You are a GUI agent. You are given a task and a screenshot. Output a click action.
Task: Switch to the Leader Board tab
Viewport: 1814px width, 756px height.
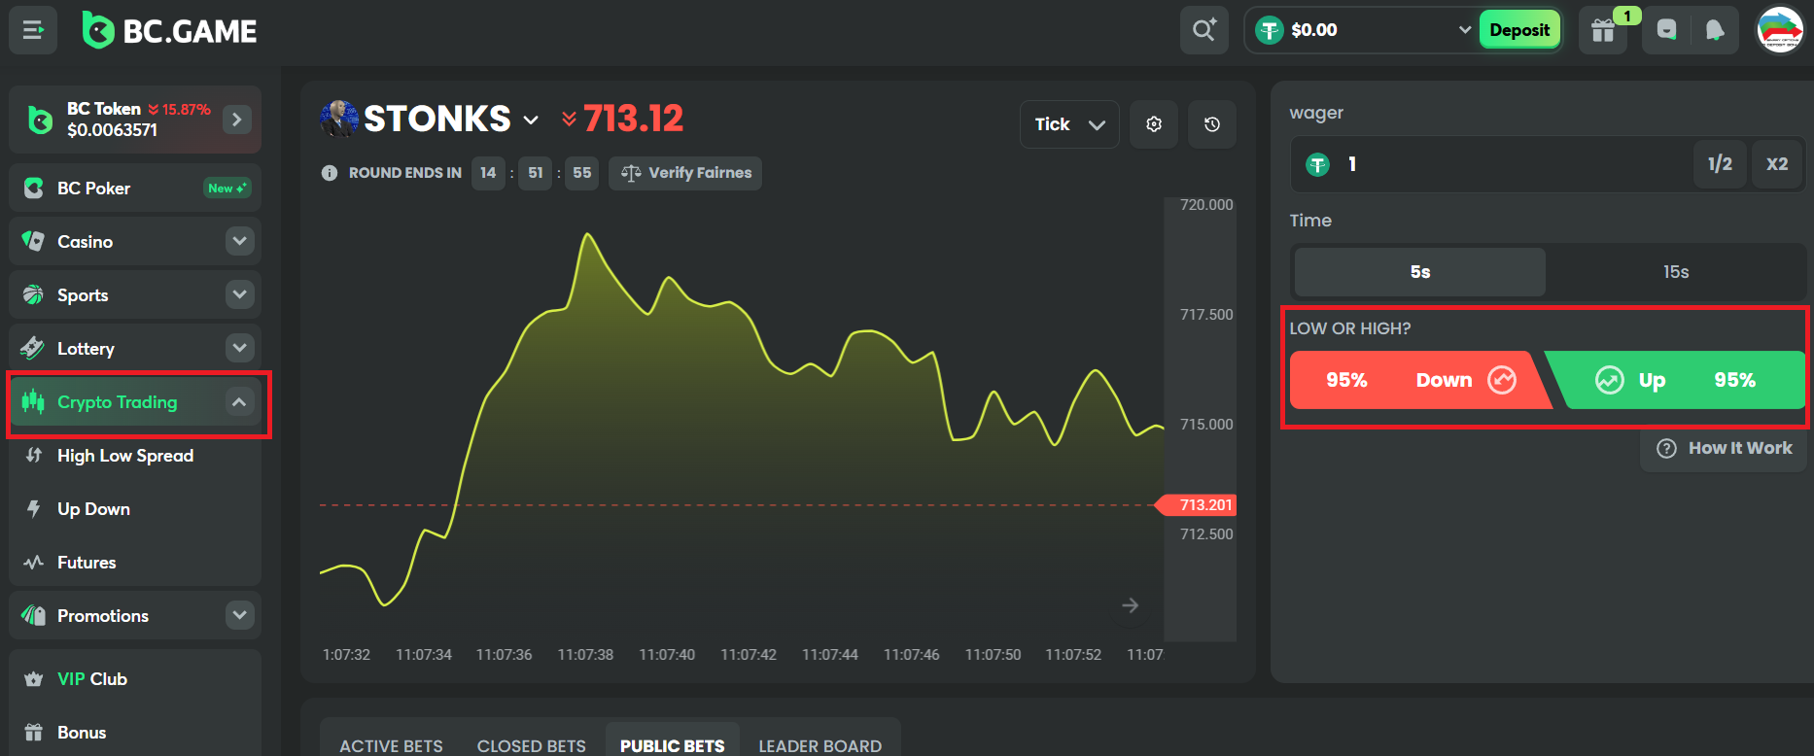pyautogui.click(x=820, y=745)
